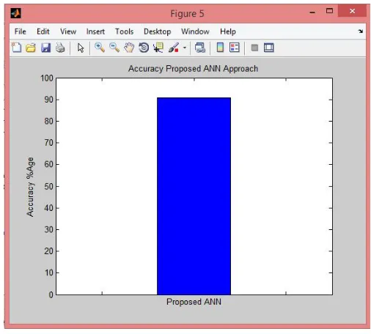Screen dimensions: 371x334
Task: Click the y-axis tick label 90
Action: coord(49,100)
